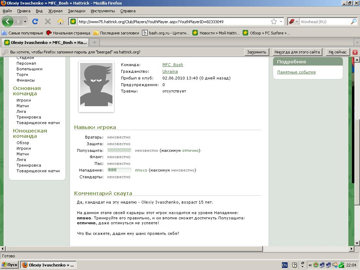
Task: Open Самые популярные bookmark folder
Action: coord(22,33)
